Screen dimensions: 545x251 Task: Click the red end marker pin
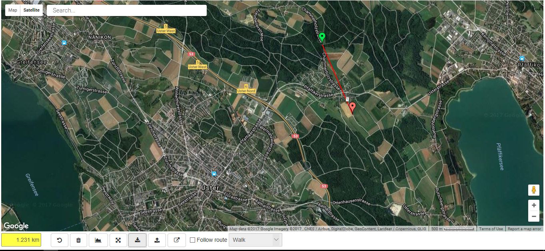(353, 108)
